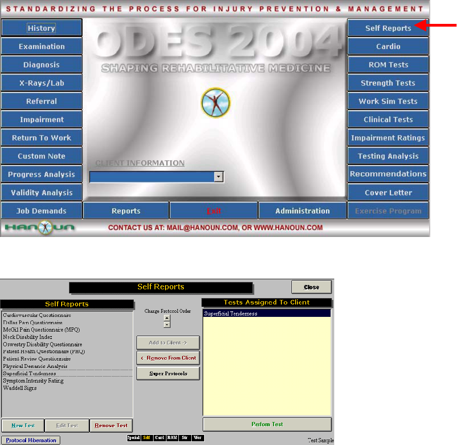This screenshot has height=445, width=457.
Task: Open the Referral section
Action: [41, 101]
